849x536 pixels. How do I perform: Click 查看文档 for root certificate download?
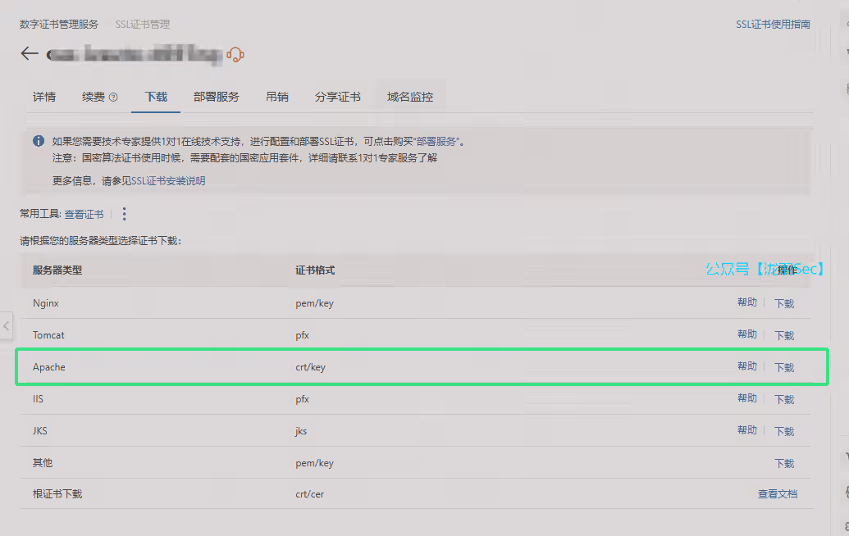pos(777,494)
